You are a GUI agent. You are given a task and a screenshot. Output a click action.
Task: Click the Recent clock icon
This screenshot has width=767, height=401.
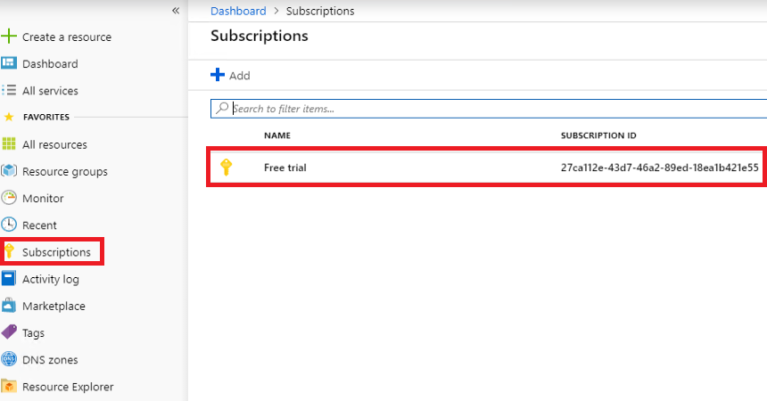(x=9, y=225)
